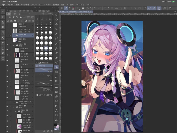Image resolution: width=177 pixels, height=133 pixels.
Task: Open the レイヤー menu
Action: point(47,5)
